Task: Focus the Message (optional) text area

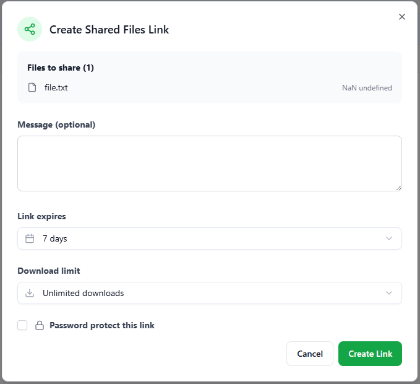Action: [209, 163]
